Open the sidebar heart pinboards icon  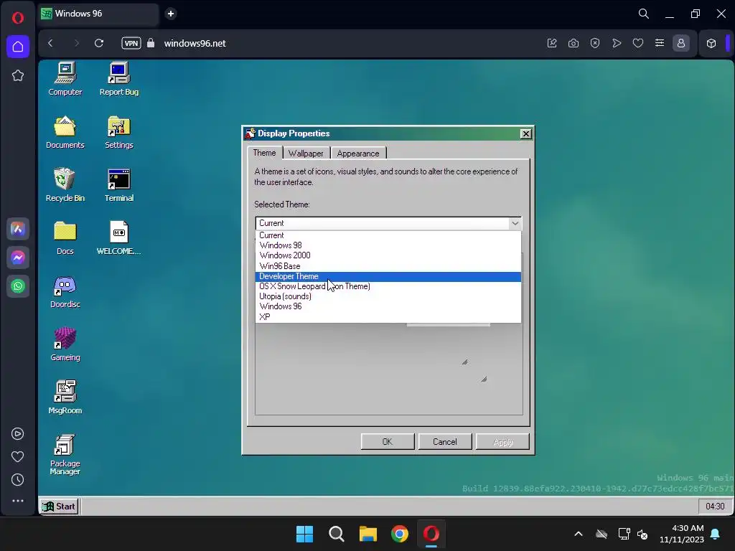pyautogui.click(x=17, y=457)
